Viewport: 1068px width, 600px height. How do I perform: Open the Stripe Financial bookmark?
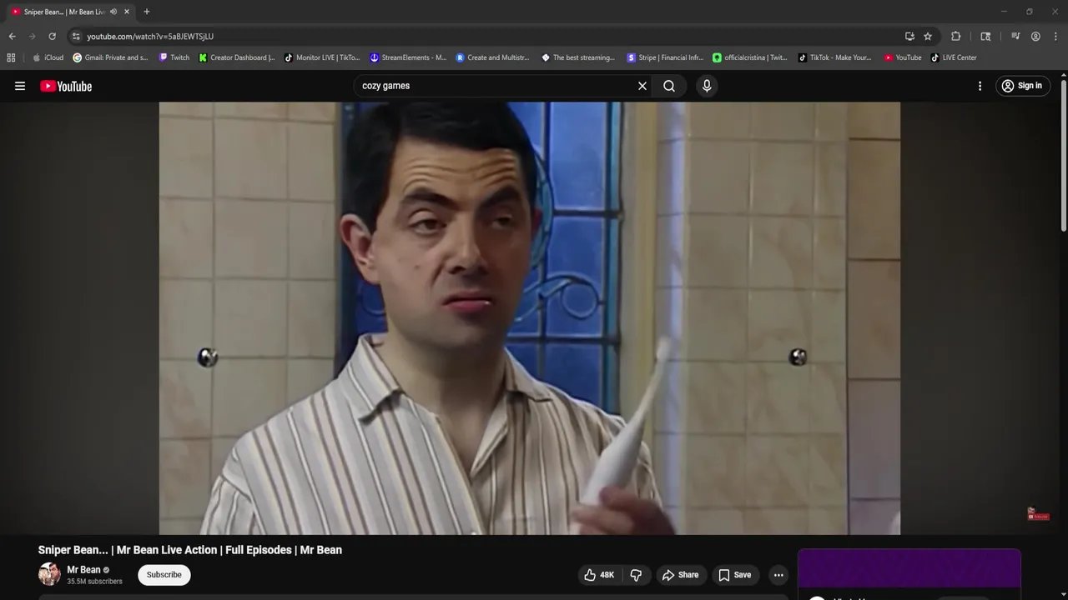click(665, 57)
